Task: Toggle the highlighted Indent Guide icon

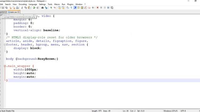Action: point(75,8)
